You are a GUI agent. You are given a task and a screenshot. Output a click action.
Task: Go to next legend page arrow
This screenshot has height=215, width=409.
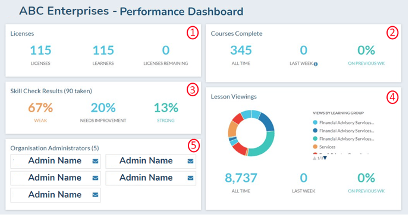pyautogui.click(x=325, y=158)
